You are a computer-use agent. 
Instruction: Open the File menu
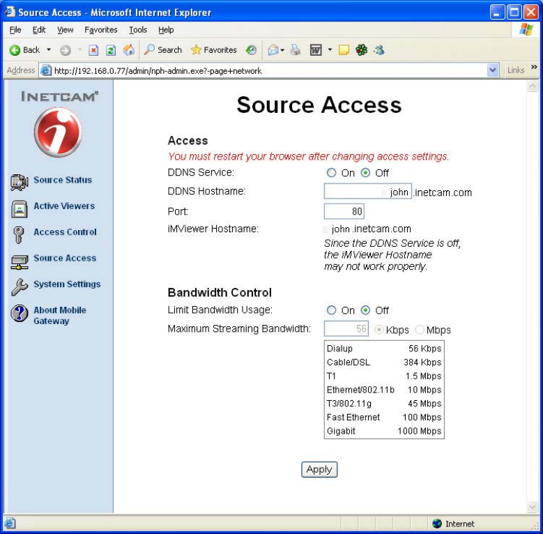click(x=15, y=30)
